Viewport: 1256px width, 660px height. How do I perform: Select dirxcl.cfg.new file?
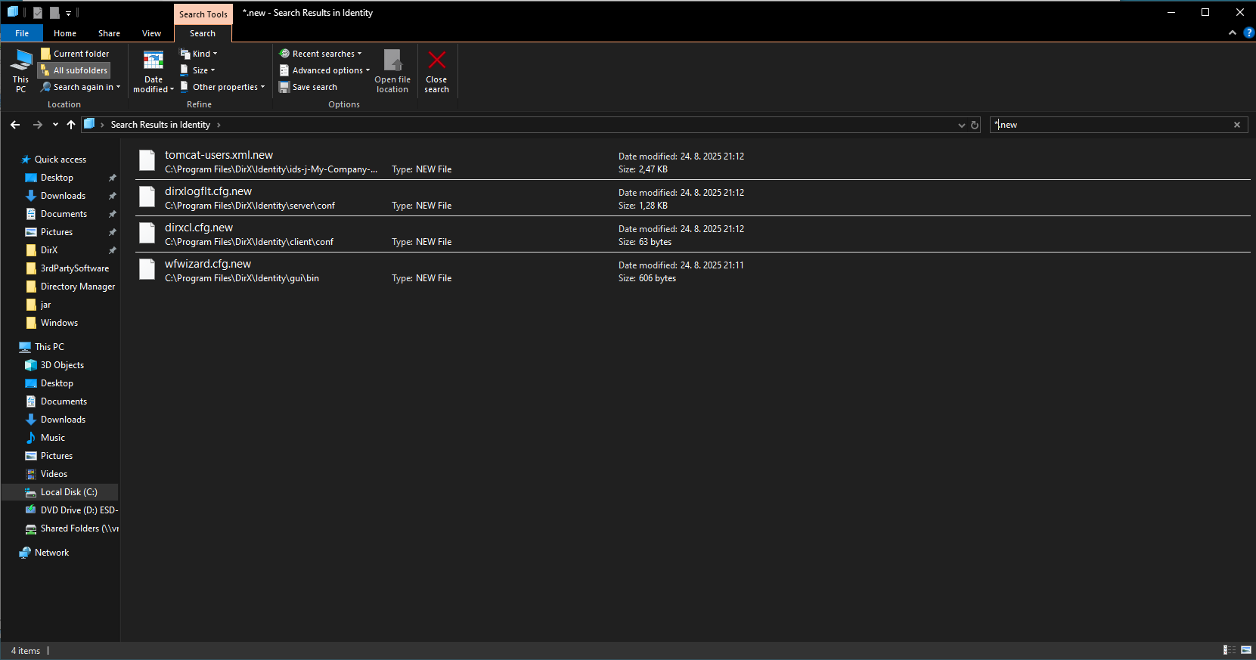coord(692,234)
